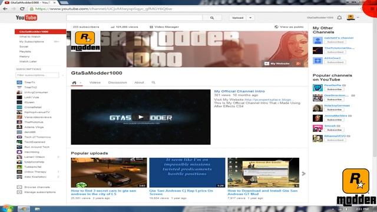The image size is (377, 212).
Task: Select History in sidebar
Action: coord(24,57)
